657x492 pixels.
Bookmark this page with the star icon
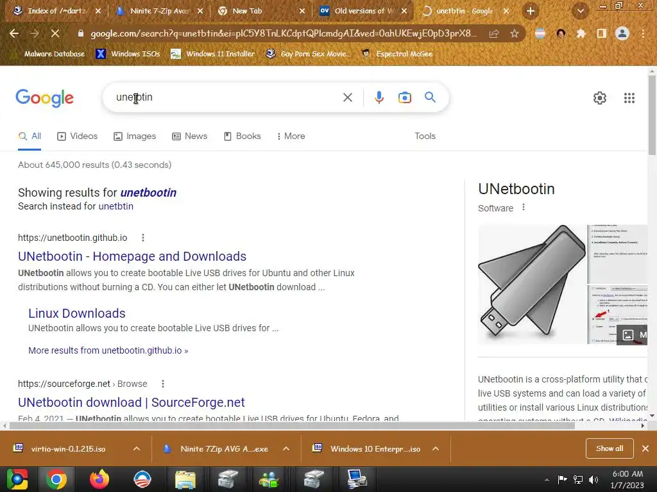(514, 33)
